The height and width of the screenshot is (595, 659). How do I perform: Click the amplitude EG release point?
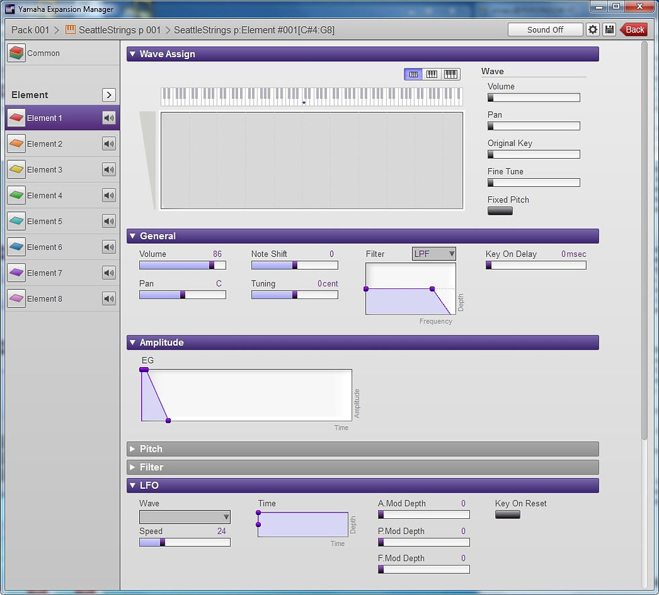tap(168, 421)
